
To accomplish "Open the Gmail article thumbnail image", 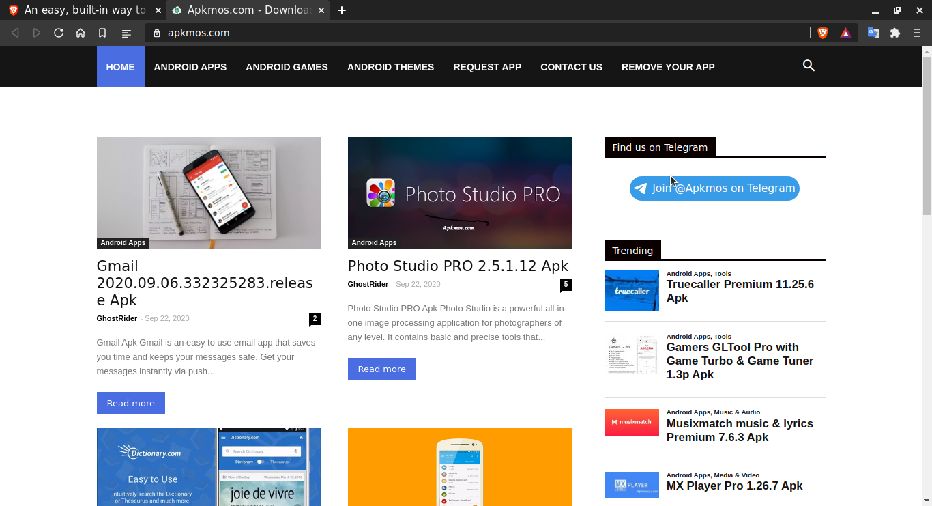I will point(209,193).
